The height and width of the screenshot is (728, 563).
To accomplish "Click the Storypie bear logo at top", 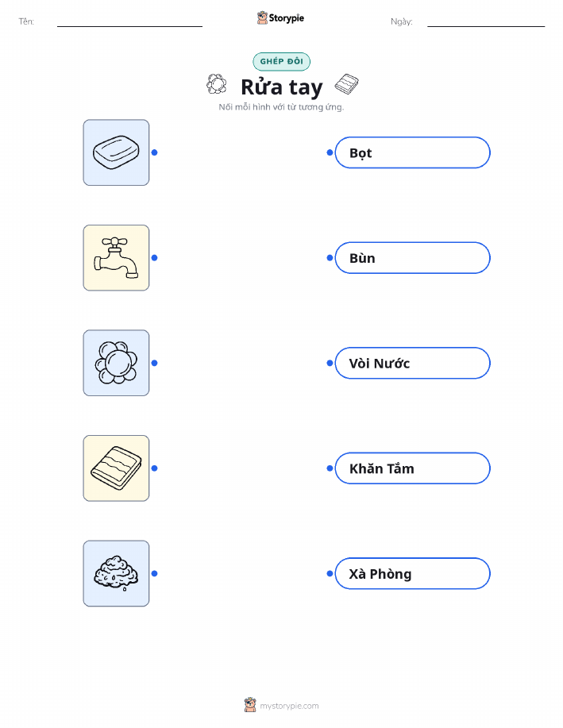I will tap(263, 17).
